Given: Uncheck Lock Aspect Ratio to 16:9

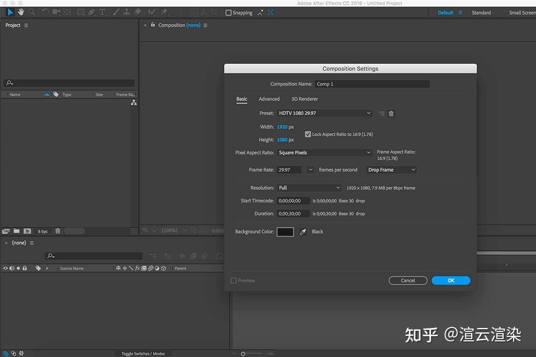Looking at the screenshot, I should [308, 134].
